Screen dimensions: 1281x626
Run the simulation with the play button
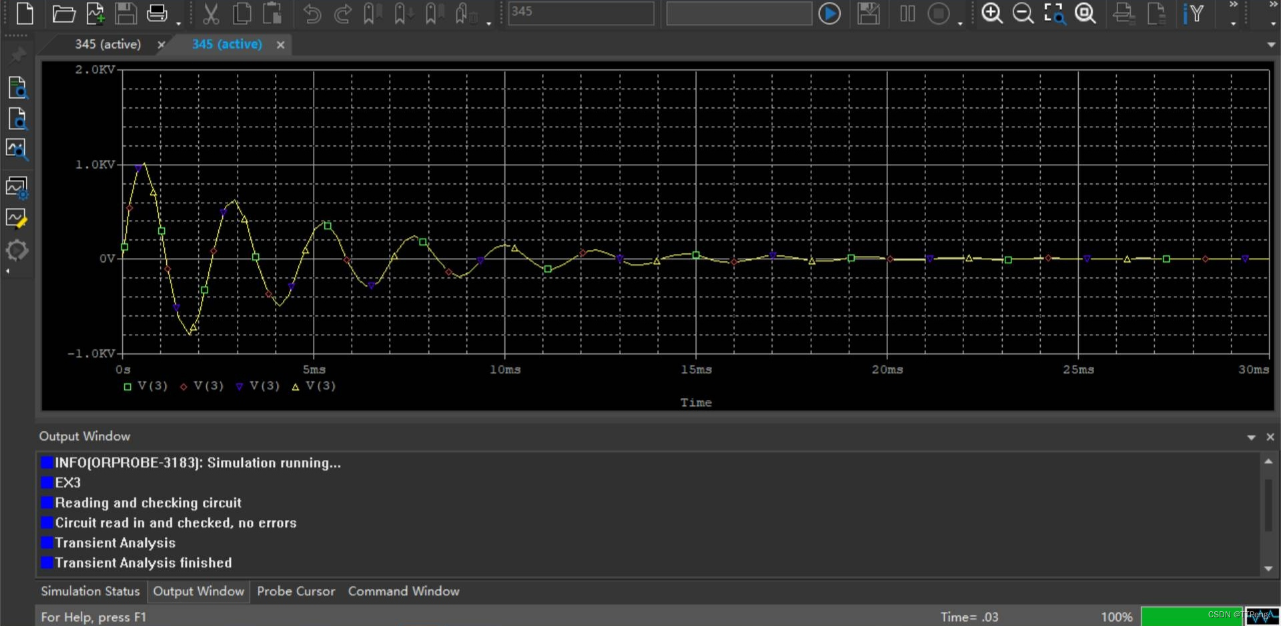829,13
